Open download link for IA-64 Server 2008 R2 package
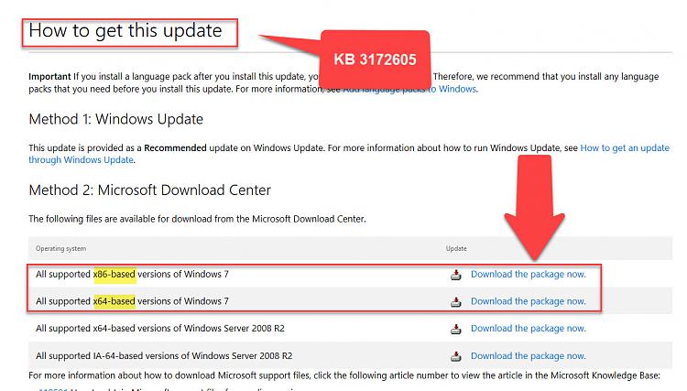This screenshot has width=687, height=391. tap(528, 356)
